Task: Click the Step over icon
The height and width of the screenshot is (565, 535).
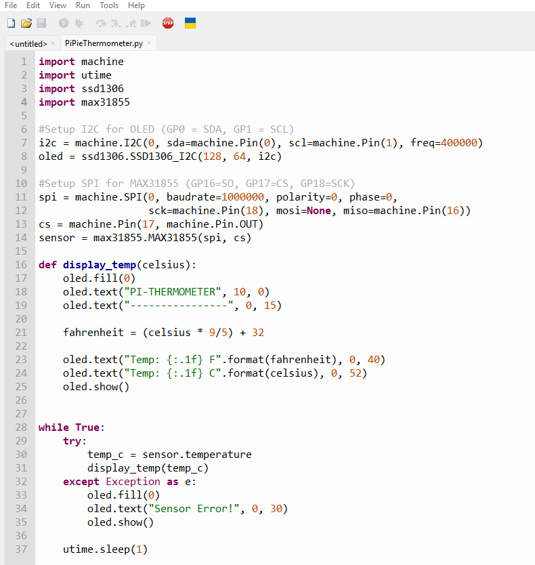Action: tap(101, 24)
